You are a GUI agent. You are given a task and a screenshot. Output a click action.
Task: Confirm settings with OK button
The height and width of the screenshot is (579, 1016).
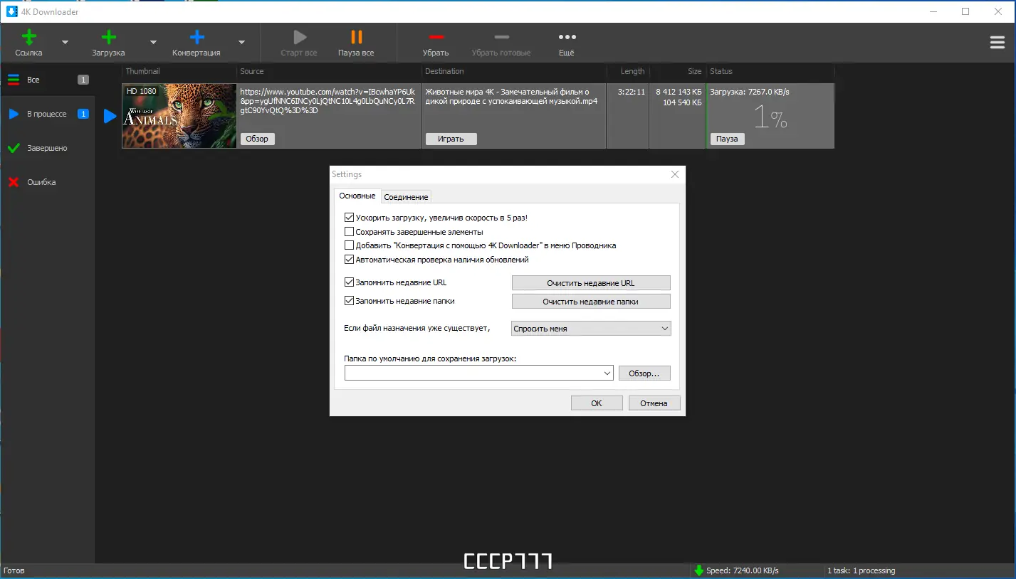pyautogui.click(x=597, y=403)
